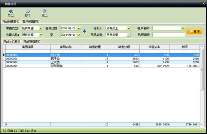207x134 pixels.
Task: Open the 商品分类排行 tab
Action: click(x=12, y=41)
